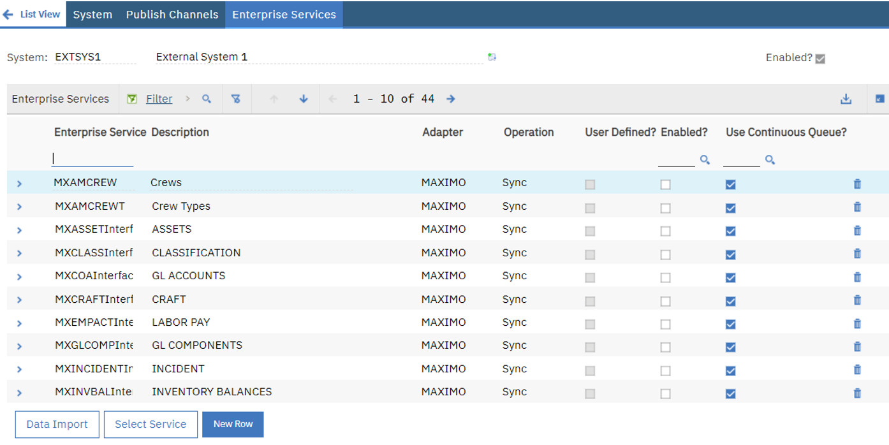The image size is (889, 445).
Task: Switch to the Publish Channels tab
Action: [x=172, y=14]
